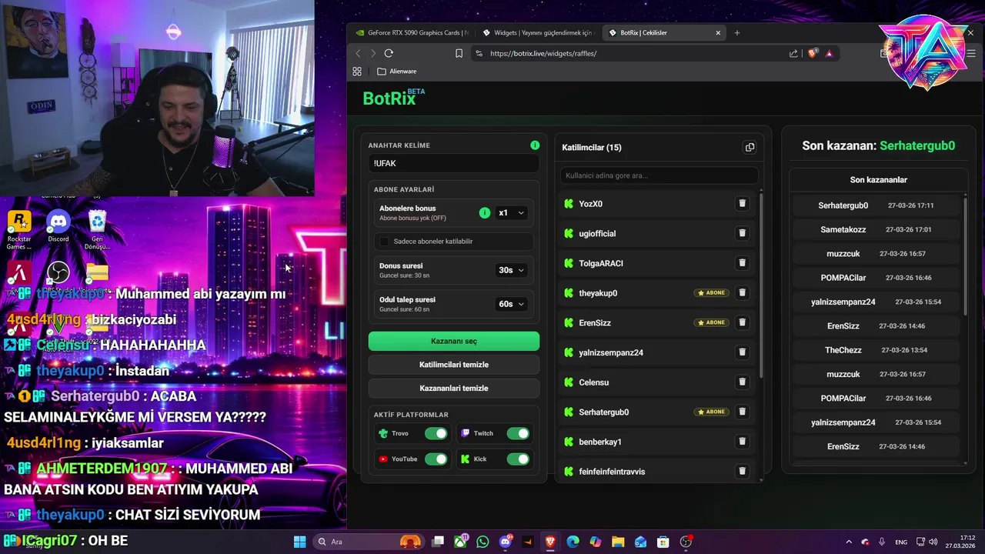
Task: Switch to the GeForce RTX 5090 tab
Action: coord(412,33)
